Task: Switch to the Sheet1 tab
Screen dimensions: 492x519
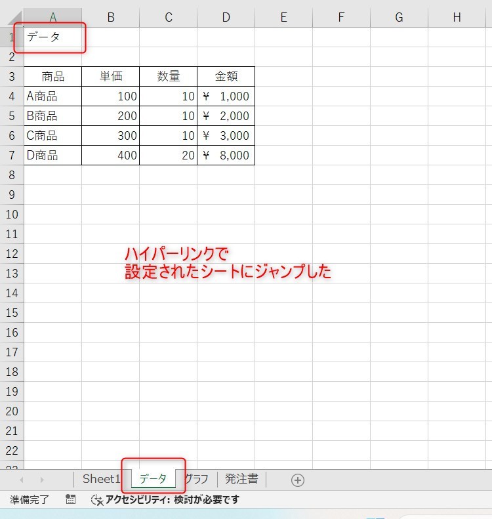Action: click(101, 479)
